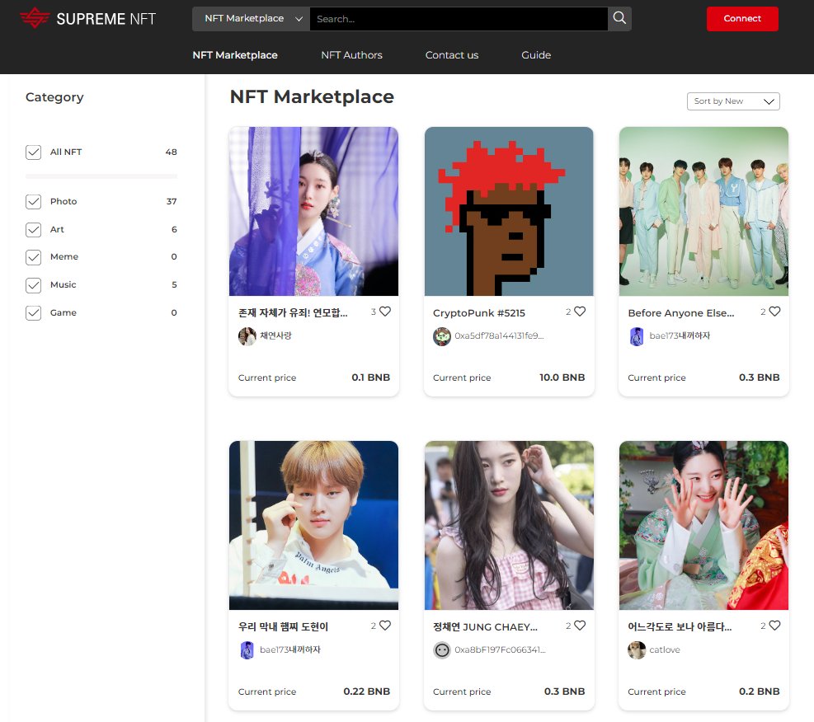Click All NFT count 48

pos(171,152)
